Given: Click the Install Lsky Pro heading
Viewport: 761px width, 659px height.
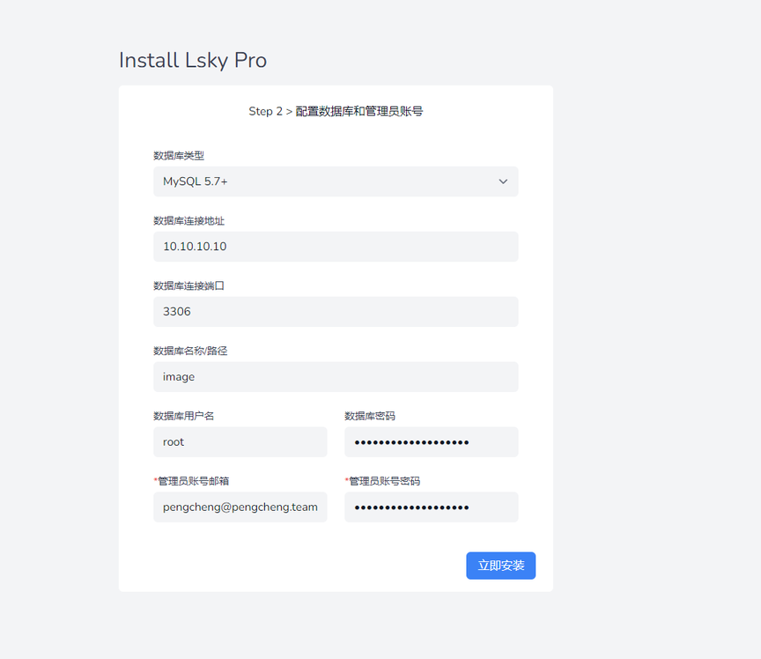Looking at the screenshot, I should [x=193, y=60].
